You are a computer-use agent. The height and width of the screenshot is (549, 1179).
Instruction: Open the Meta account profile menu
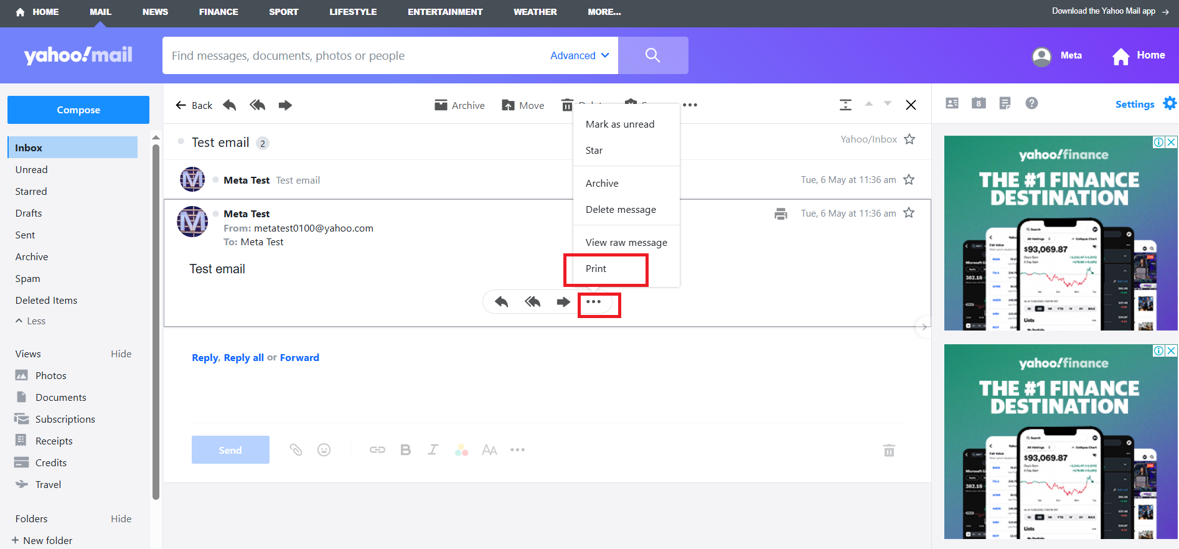(1057, 55)
